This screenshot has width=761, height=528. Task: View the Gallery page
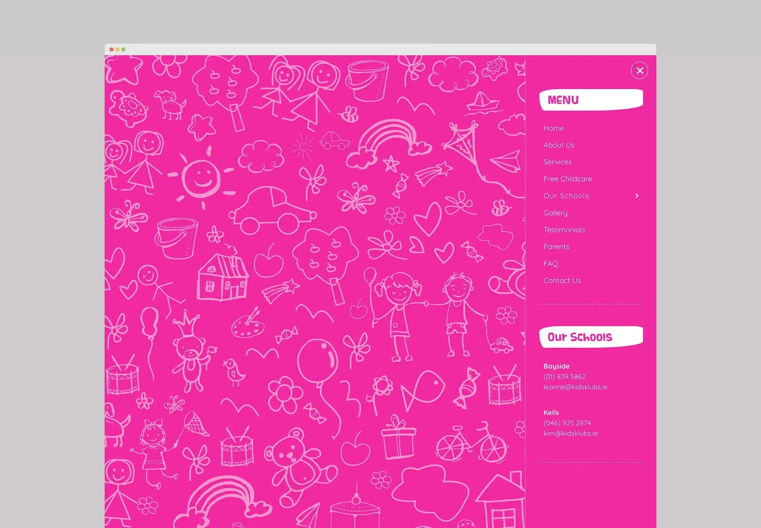[555, 213]
